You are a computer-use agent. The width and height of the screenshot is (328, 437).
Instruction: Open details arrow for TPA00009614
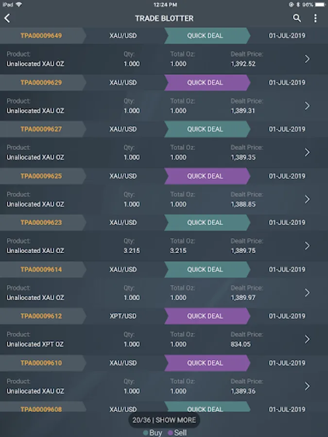pyautogui.click(x=307, y=292)
